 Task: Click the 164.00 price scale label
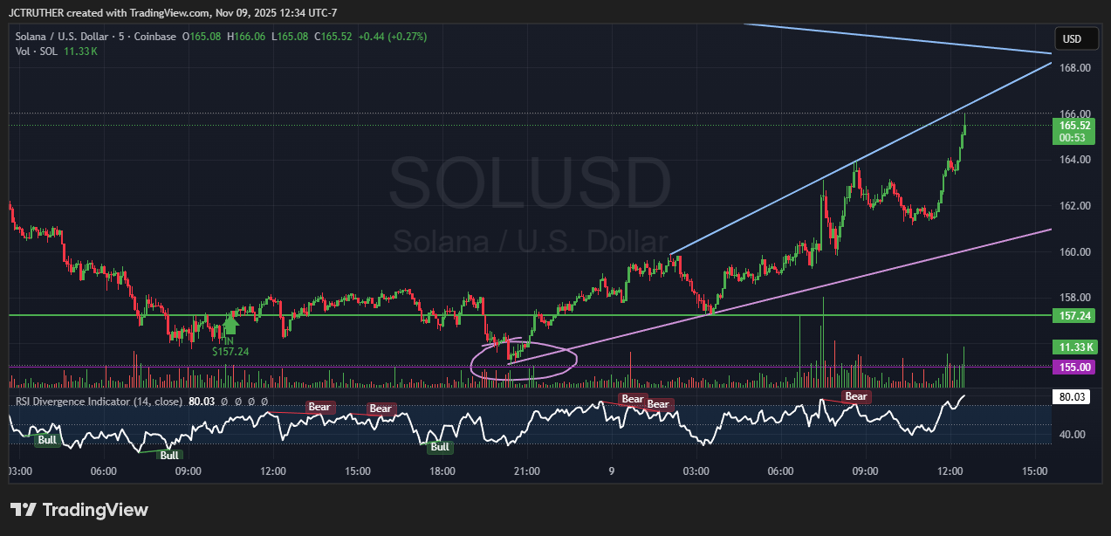[1075, 160]
